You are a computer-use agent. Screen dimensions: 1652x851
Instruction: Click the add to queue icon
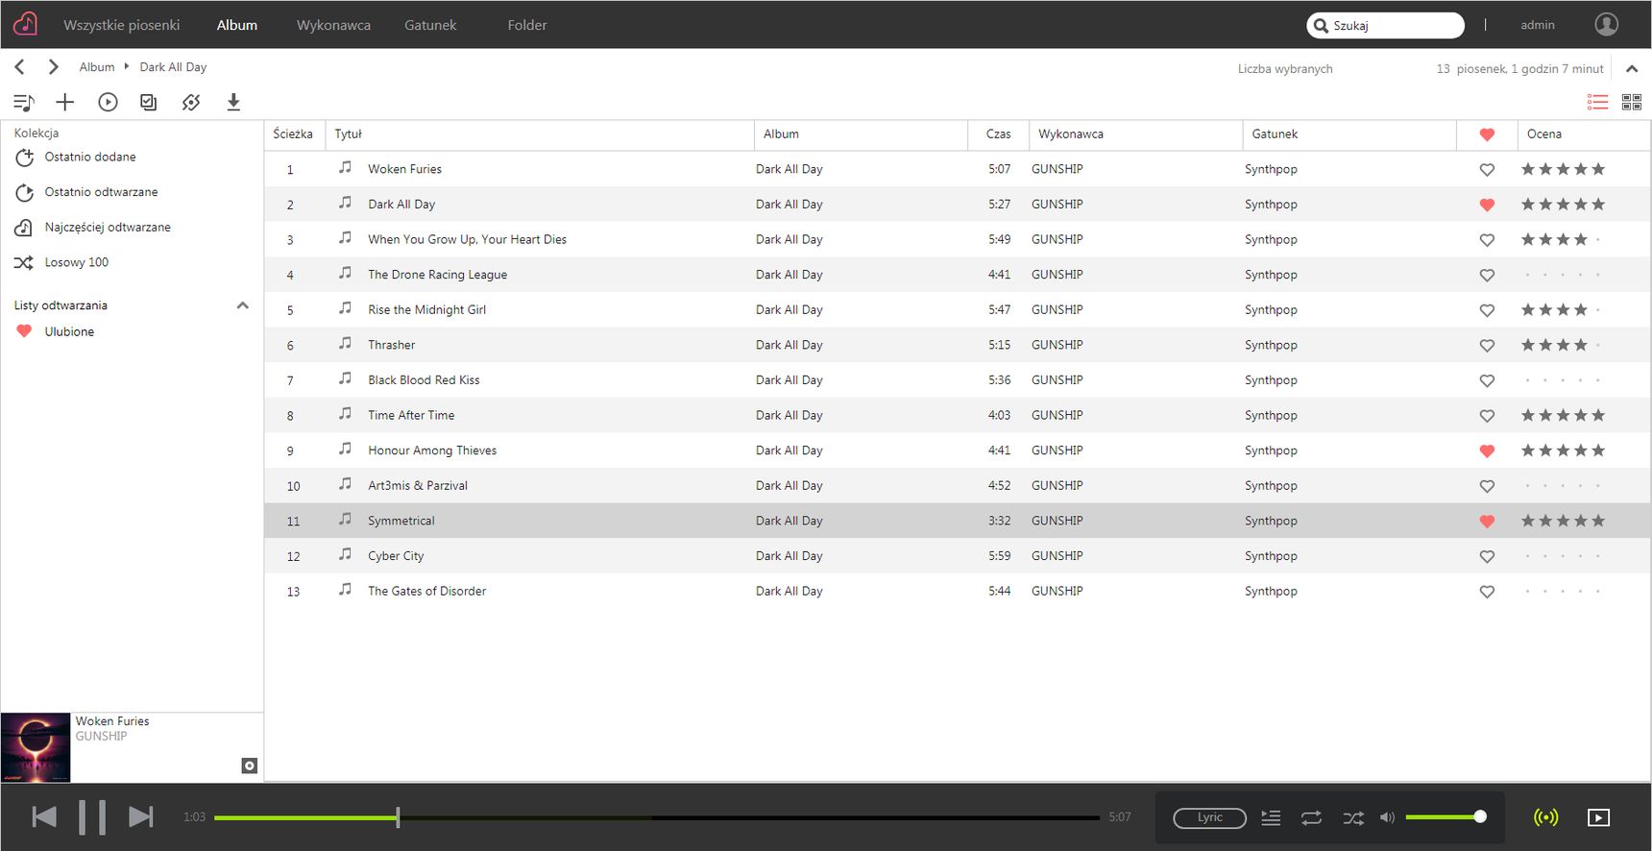point(24,102)
